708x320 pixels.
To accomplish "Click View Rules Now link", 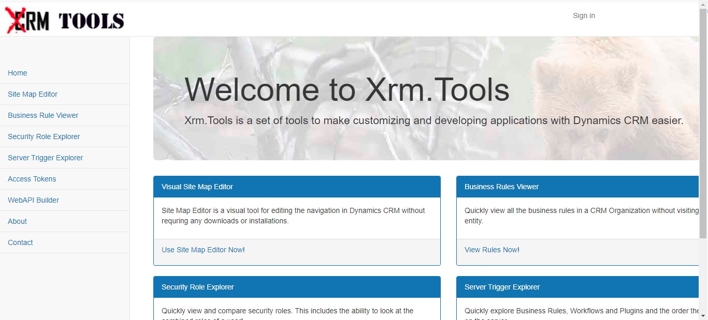I will click(x=492, y=250).
